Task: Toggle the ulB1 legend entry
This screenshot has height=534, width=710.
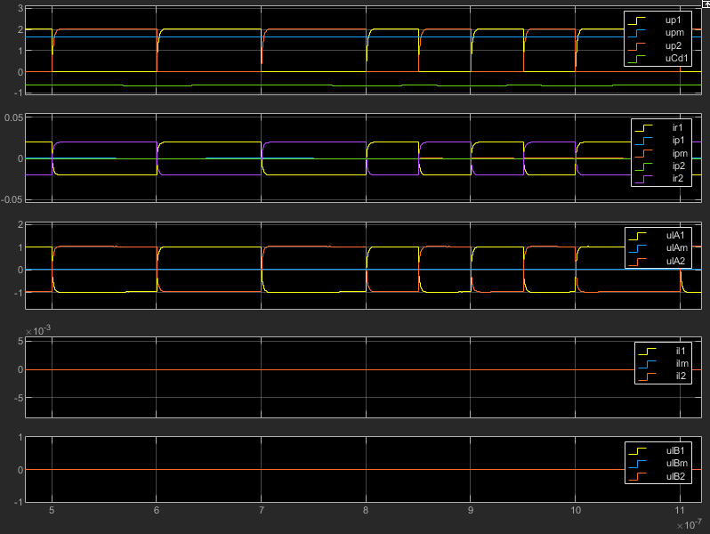Action: click(658, 450)
